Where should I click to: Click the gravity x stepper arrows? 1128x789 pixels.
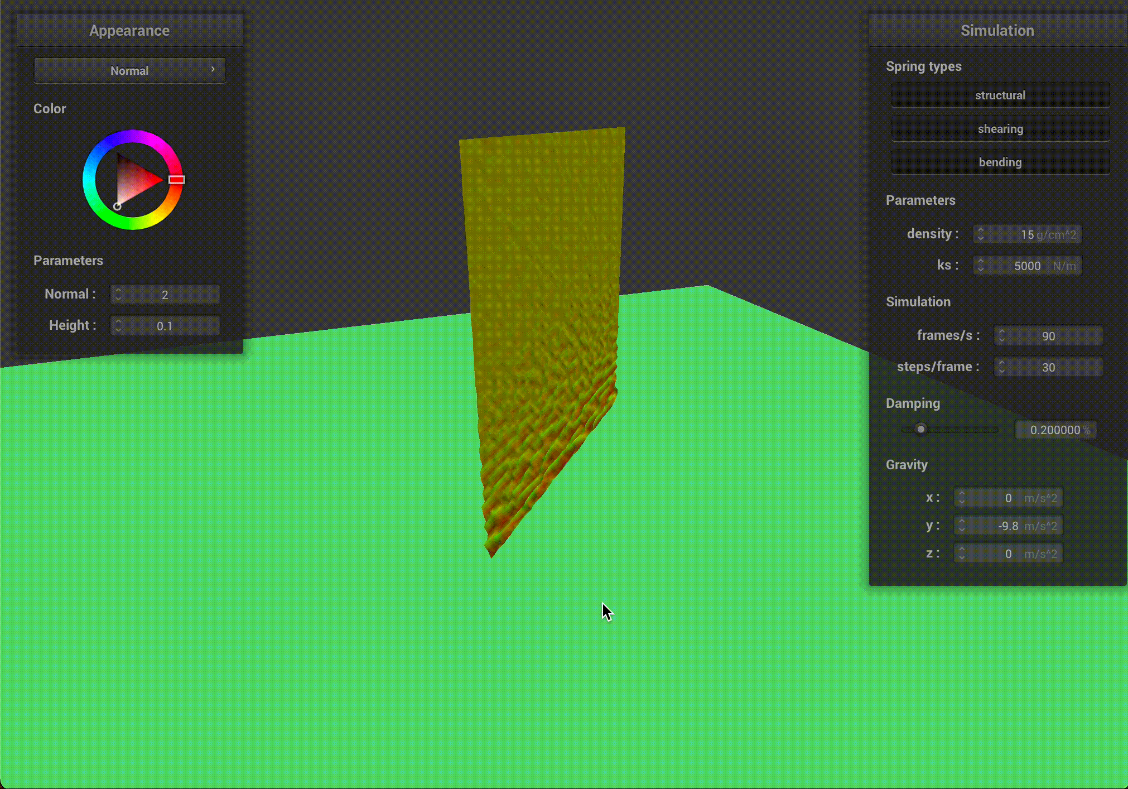pyautogui.click(x=962, y=497)
